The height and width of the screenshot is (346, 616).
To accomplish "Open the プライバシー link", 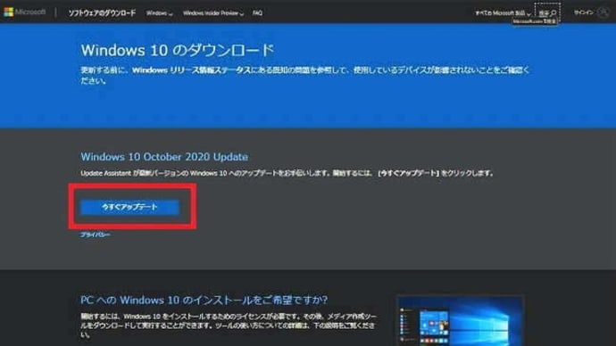I will pyautogui.click(x=95, y=235).
